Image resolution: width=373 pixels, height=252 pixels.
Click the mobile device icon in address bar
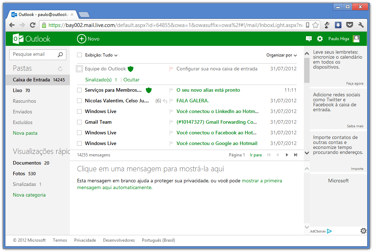(x=308, y=25)
